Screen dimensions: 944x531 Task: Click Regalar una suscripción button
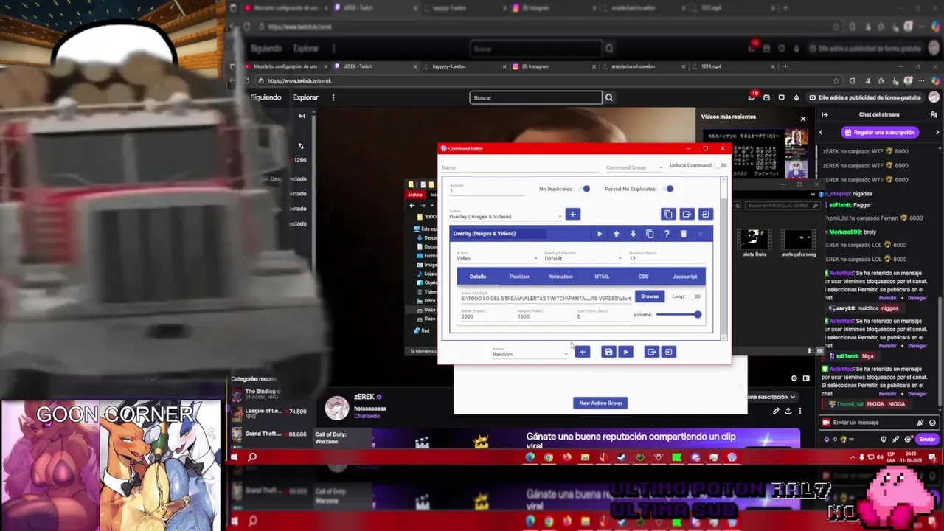coord(879,133)
